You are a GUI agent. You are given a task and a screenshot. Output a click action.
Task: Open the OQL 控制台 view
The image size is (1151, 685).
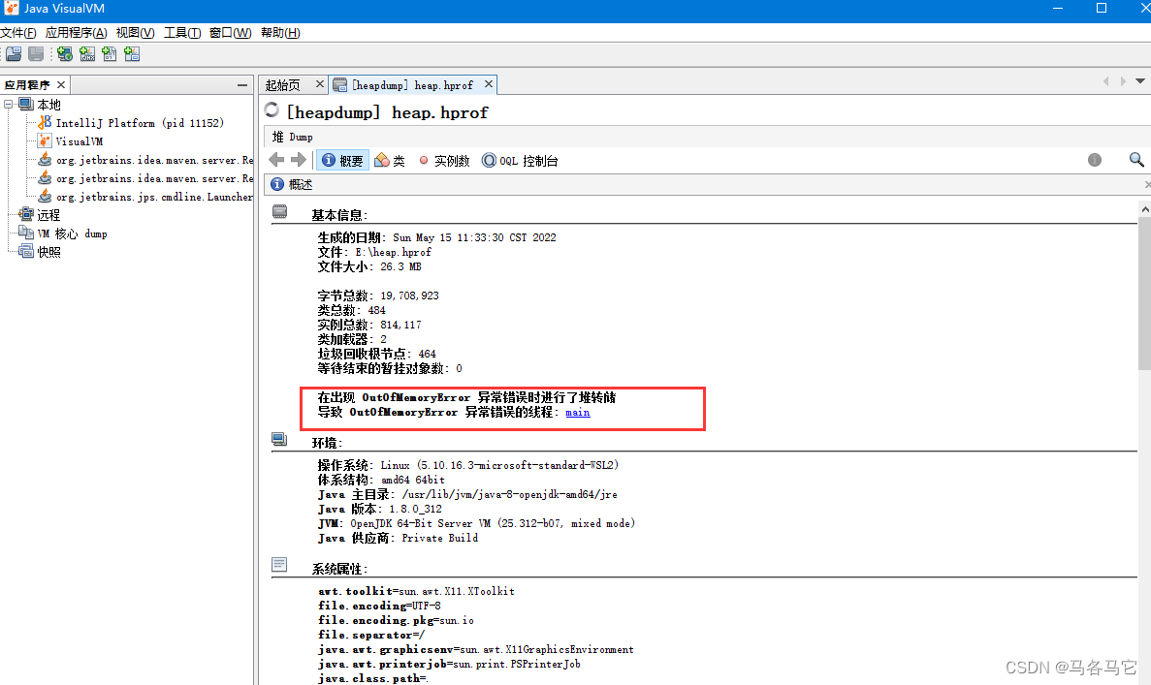[x=520, y=160]
